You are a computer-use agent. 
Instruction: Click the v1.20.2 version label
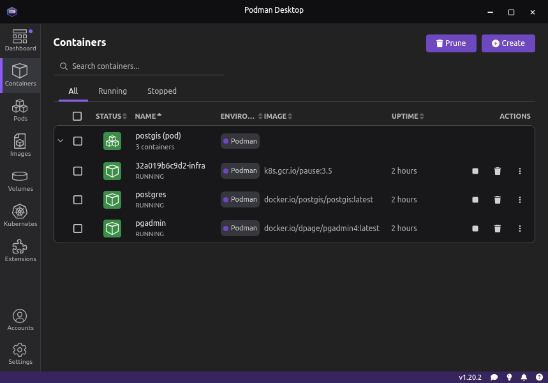coord(470,377)
